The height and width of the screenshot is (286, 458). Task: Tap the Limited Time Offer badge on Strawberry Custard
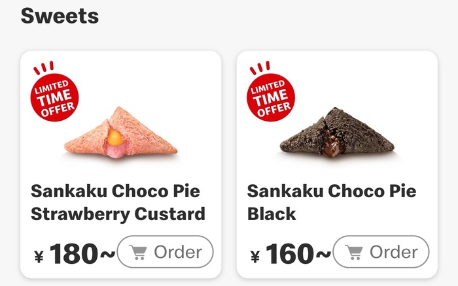[54, 97]
